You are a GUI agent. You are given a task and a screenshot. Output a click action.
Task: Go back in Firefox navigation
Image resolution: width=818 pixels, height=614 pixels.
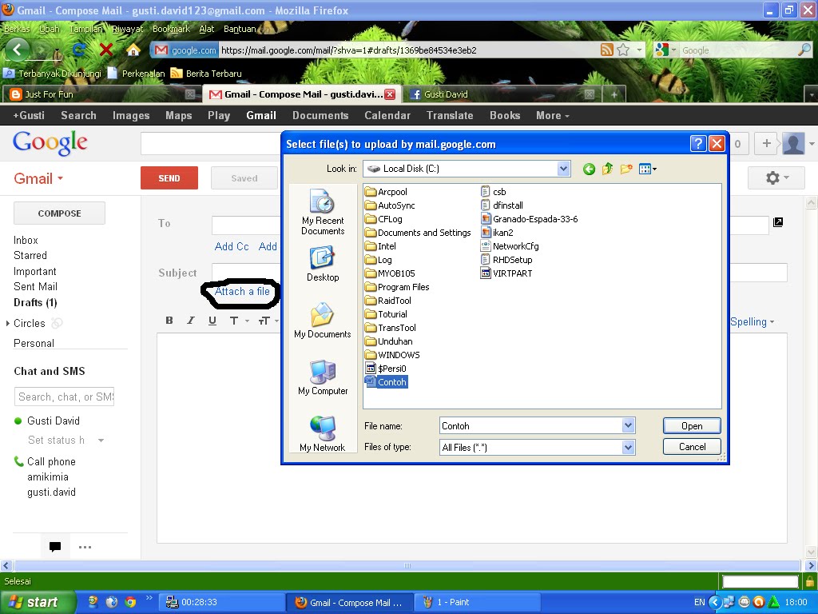[18, 50]
